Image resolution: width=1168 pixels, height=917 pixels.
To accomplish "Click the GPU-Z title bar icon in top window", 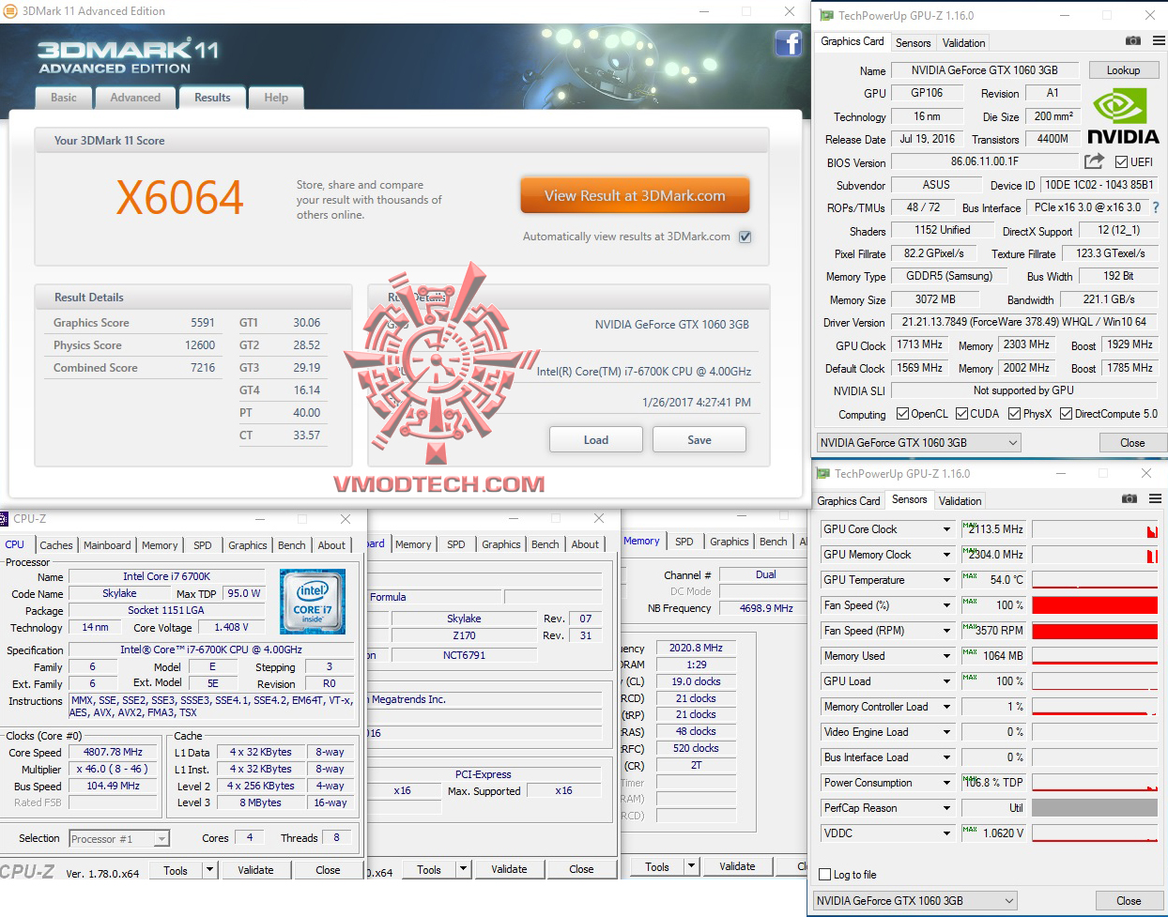I will point(826,16).
